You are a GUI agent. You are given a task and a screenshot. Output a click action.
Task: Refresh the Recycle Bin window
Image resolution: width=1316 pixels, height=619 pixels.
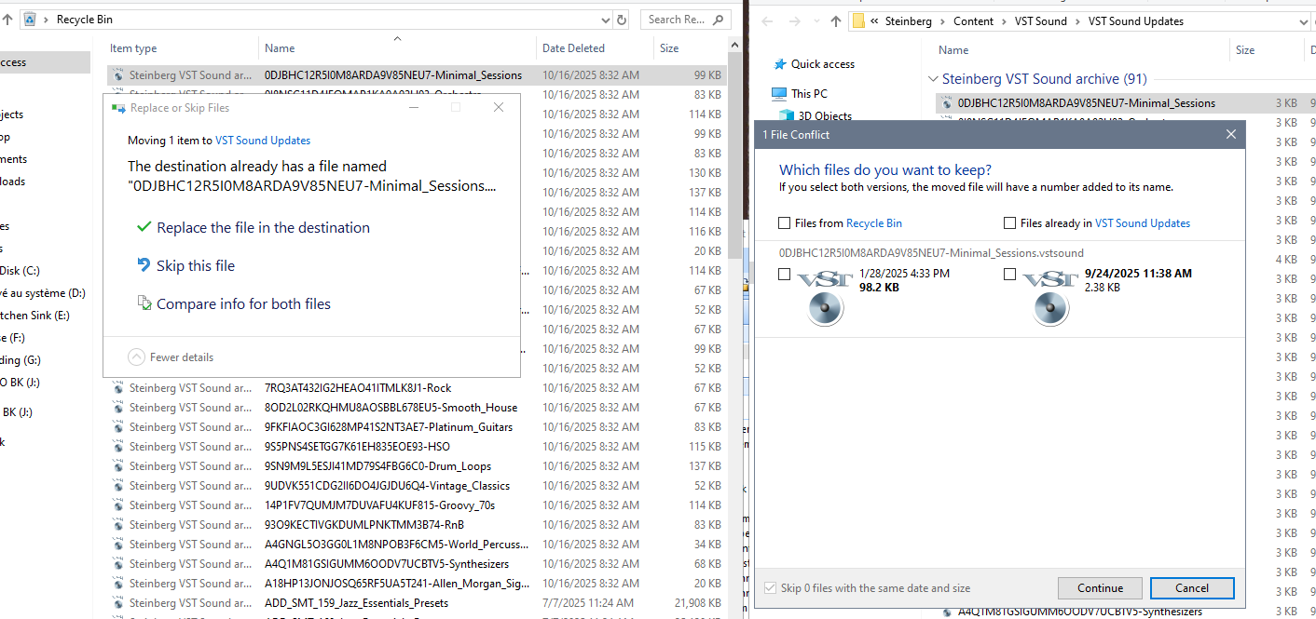point(623,20)
